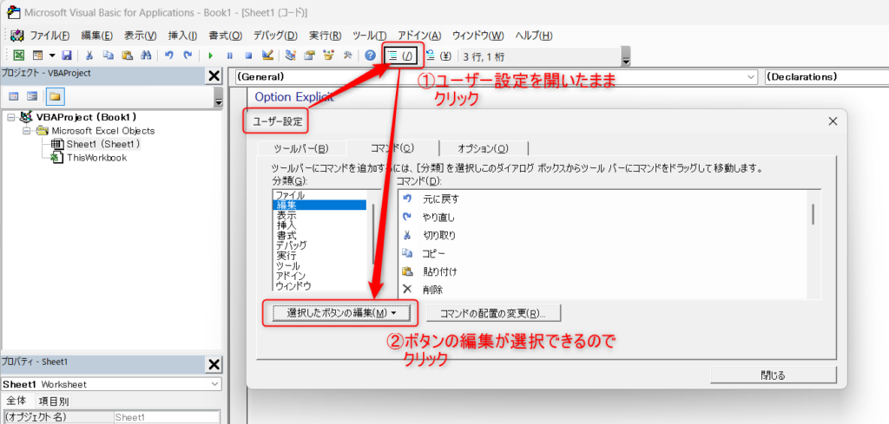Close the ユーザー設定 dialog
This screenshot has width=889, height=424.
click(833, 121)
